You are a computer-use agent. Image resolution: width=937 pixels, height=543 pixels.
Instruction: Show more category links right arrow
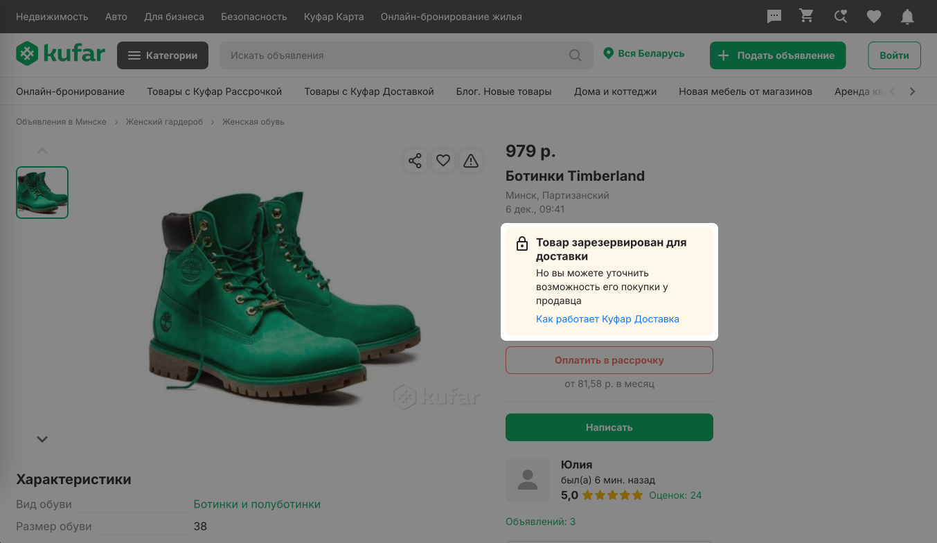pos(912,91)
